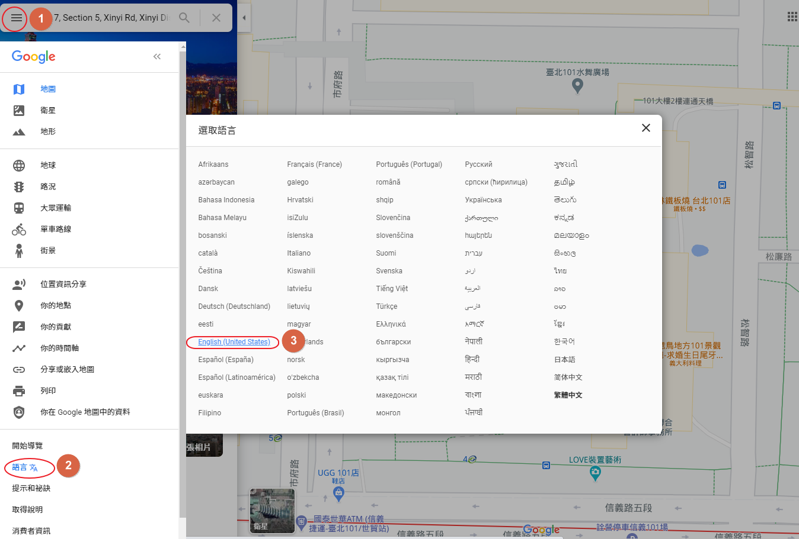The image size is (799, 539).
Task: Click the print (列印) icon
Action: click(19, 391)
